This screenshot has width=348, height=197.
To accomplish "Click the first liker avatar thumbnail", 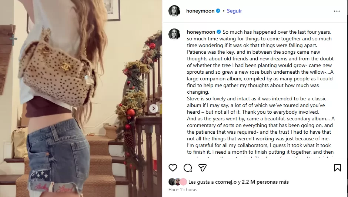I will (x=172, y=182).
